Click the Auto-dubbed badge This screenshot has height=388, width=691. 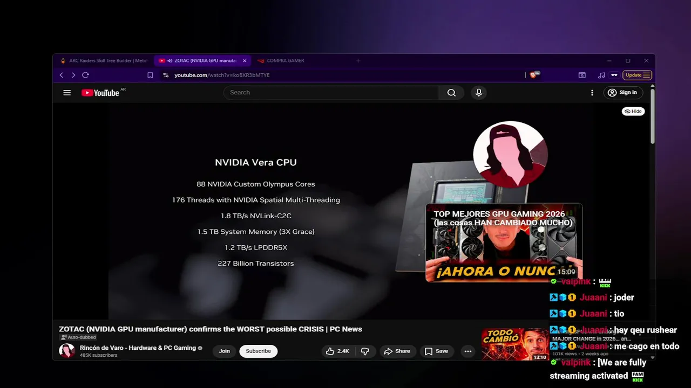coord(78,337)
